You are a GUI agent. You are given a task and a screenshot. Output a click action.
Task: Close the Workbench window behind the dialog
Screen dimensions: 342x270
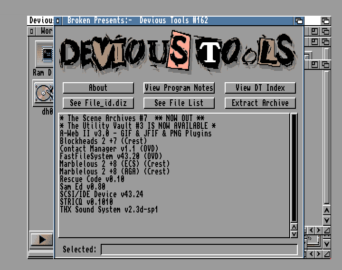32,31
